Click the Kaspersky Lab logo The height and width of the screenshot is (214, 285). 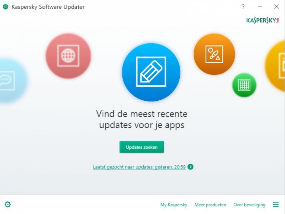coord(263,21)
